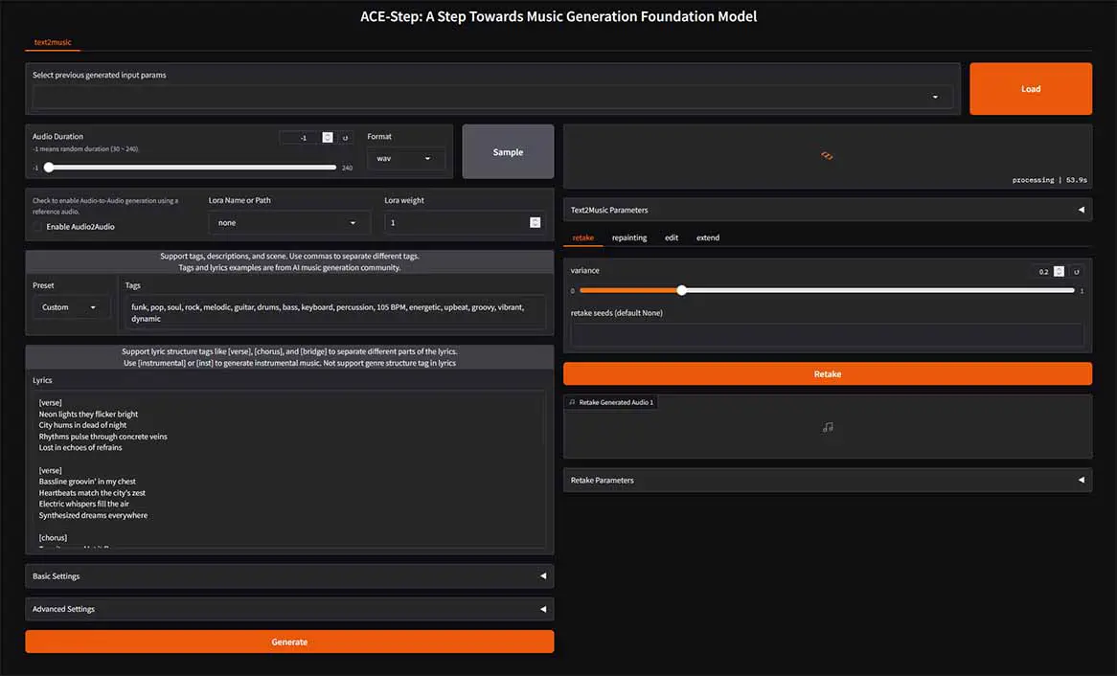Viewport: 1117px width, 676px height.
Task: Expand the Retake Parameters panel
Action: tap(828, 481)
